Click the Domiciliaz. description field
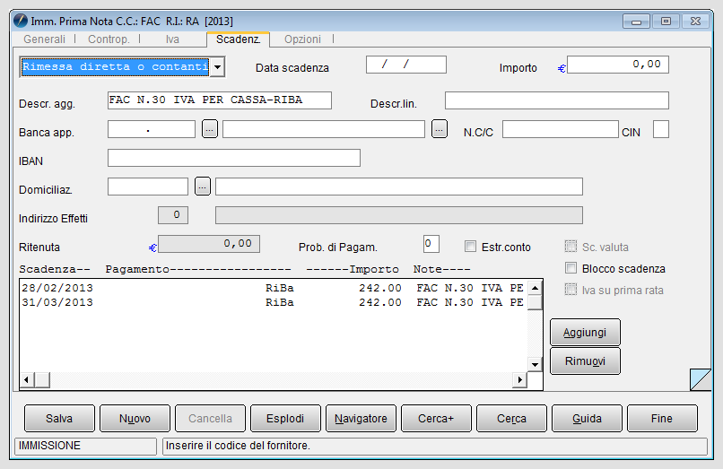Image resolution: width=723 pixels, height=469 pixels. 399,187
